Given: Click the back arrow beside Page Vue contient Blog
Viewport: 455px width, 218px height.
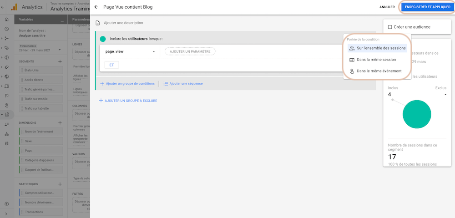Looking at the screenshot, I should pyautogui.click(x=96, y=7).
